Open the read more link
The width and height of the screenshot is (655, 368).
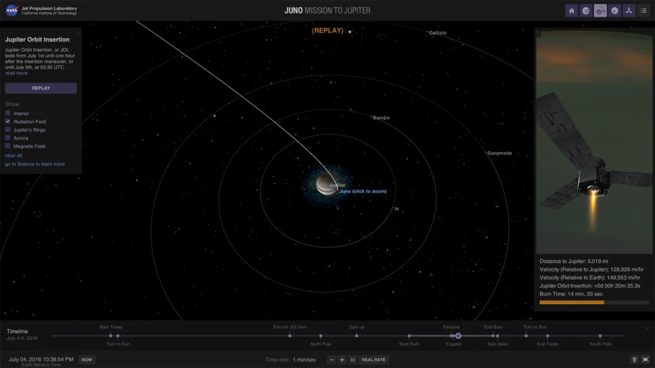[15, 72]
